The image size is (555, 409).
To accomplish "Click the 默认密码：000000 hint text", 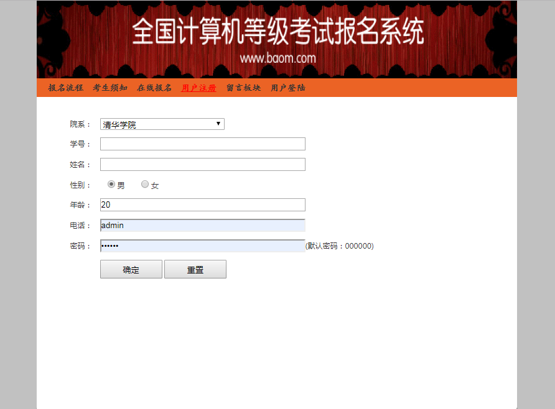I will (x=340, y=246).
